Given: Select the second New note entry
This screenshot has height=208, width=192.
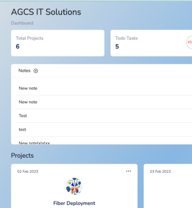Looking at the screenshot, I should pyautogui.click(x=28, y=102).
